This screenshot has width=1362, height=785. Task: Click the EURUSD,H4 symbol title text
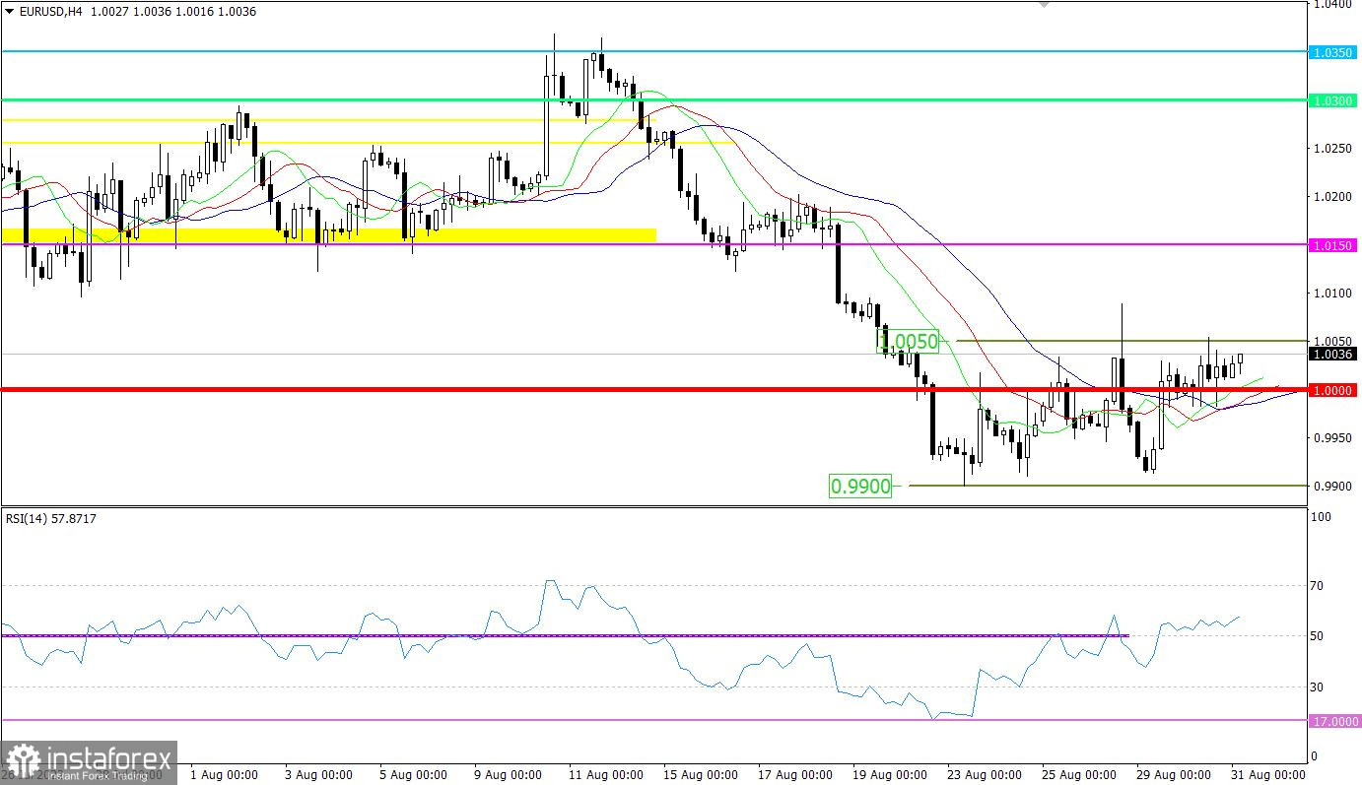[49, 12]
